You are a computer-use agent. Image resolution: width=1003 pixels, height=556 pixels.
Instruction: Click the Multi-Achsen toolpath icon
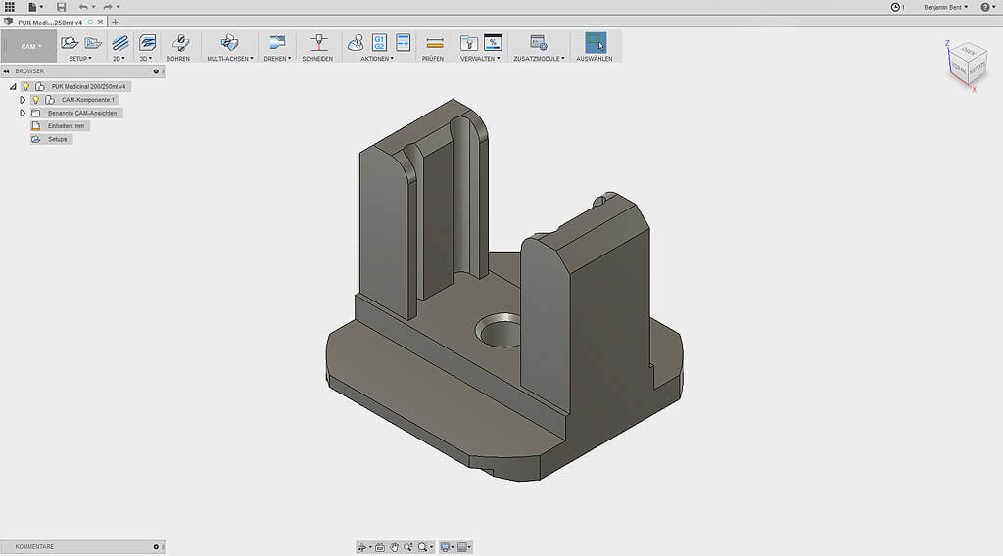pos(229,43)
